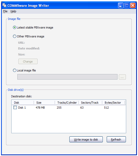Image resolution: width=138 pixels, height=156 pixels.
Task: Tick the Disk 1 checkbox
Action: (x=15, y=108)
